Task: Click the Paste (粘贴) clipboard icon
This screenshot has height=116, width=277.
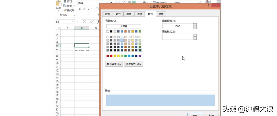Action: click(x=59, y=3)
